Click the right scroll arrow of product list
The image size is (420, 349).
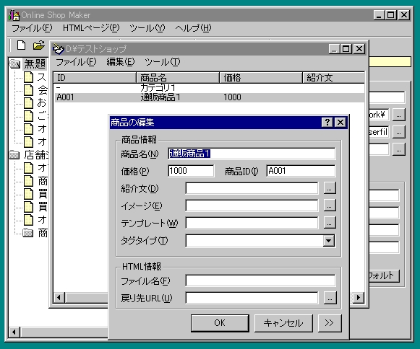pyautogui.click(x=359, y=297)
